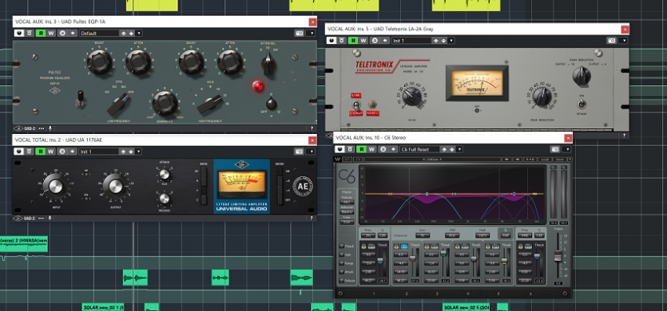The height and width of the screenshot is (311, 667).
Task: Toggle Read automation R in Pultec window
Action: [41, 33]
